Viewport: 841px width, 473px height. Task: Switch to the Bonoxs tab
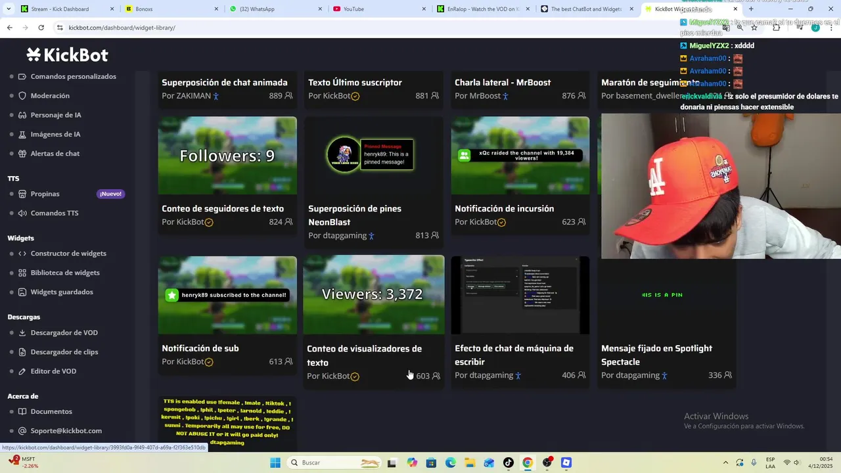171,9
